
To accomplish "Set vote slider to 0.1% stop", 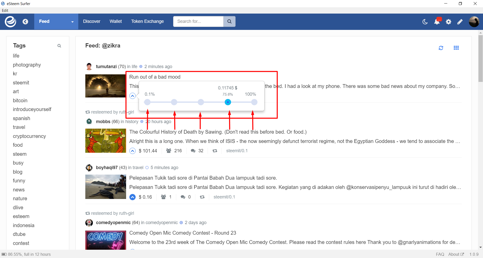I will (147, 102).
